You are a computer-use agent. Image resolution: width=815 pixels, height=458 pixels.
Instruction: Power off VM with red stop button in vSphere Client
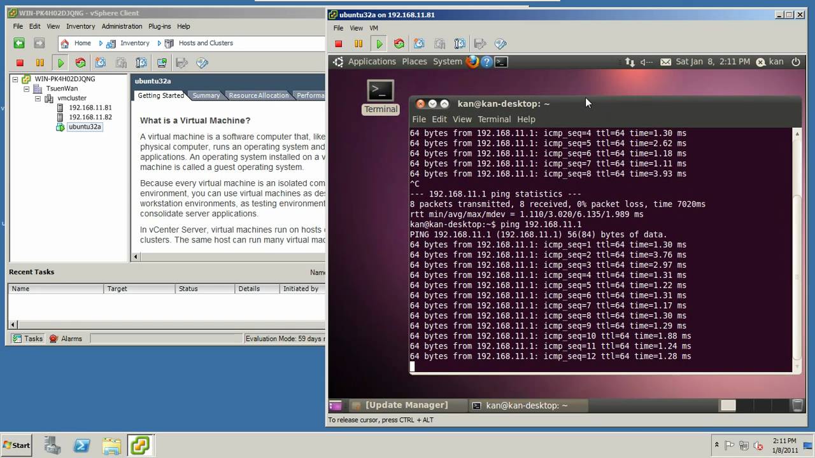coord(20,63)
